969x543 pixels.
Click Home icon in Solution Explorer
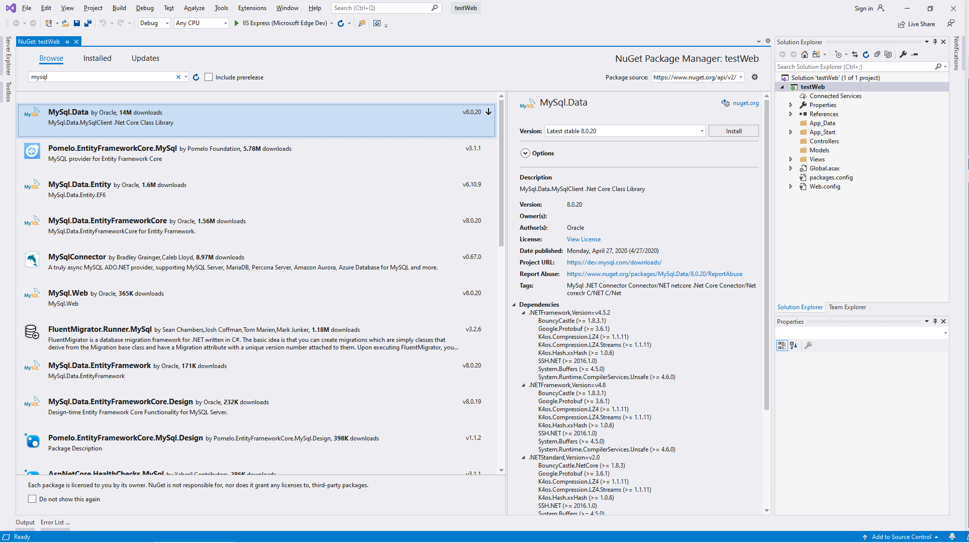805,54
